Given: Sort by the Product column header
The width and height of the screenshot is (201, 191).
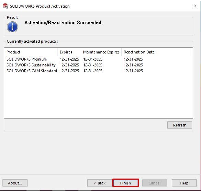Looking at the screenshot, I should coord(14,52).
